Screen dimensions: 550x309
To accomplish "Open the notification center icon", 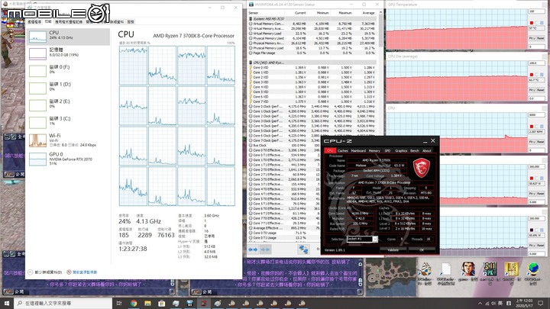I will point(541,304).
